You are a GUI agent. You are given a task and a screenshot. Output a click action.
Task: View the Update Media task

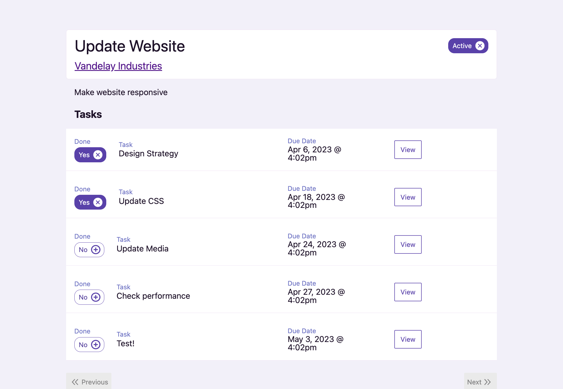[x=408, y=245]
